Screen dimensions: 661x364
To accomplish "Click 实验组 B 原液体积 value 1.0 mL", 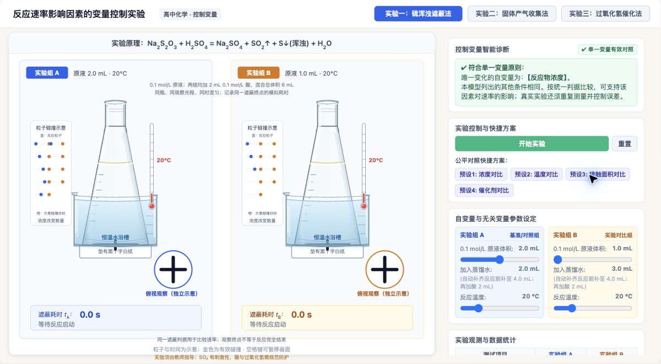I will pos(622,249).
